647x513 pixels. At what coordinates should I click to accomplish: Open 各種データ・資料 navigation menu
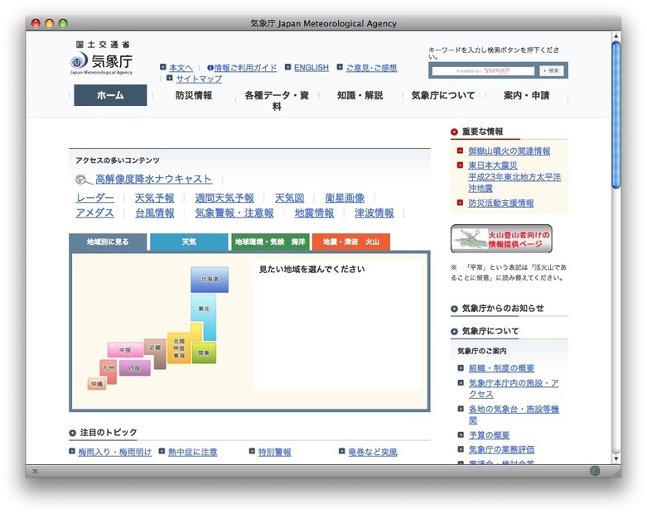[x=277, y=101]
